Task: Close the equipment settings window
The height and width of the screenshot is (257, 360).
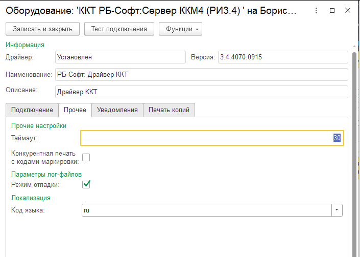Action: pos(348,10)
